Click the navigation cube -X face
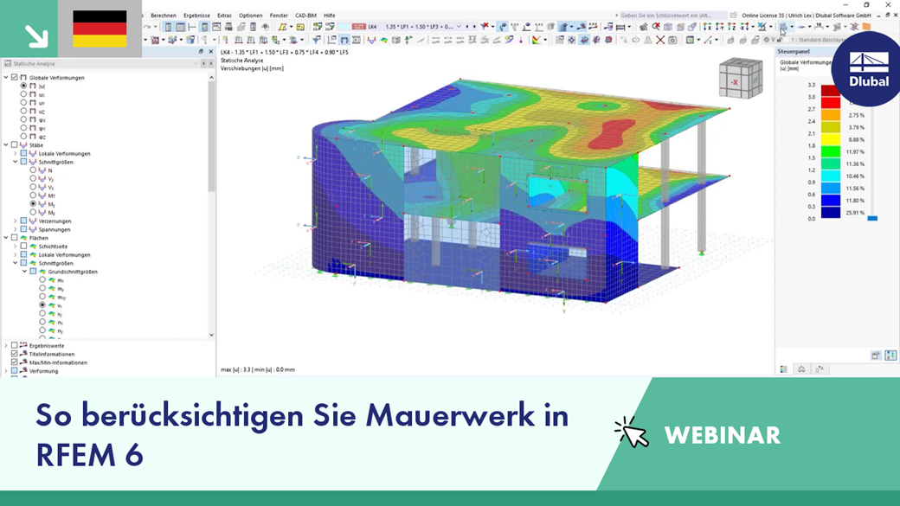Viewport: 900px width, 506px height. click(734, 82)
